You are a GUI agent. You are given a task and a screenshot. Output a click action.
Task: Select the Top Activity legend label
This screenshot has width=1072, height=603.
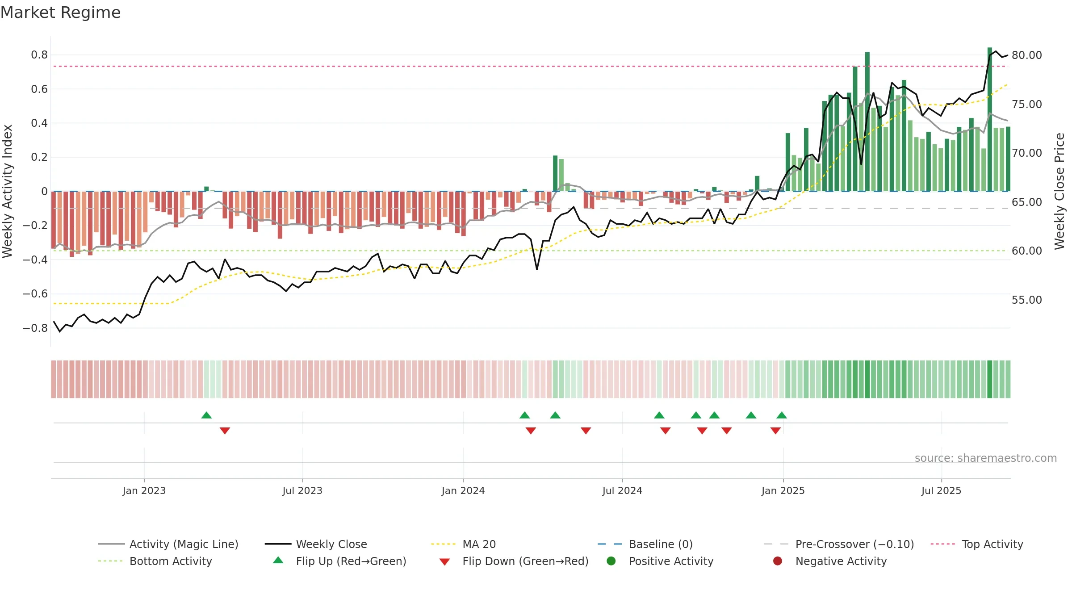[x=992, y=544]
